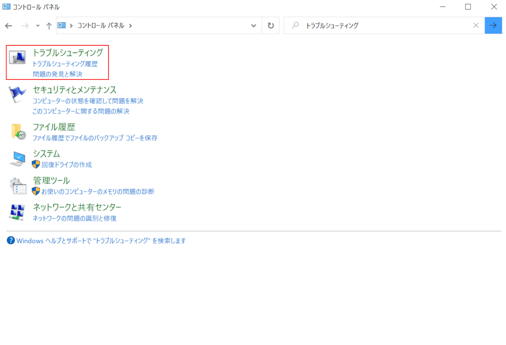Go up one level with up arrow
The height and width of the screenshot is (345, 506).
pyautogui.click(x=49, y=26)
